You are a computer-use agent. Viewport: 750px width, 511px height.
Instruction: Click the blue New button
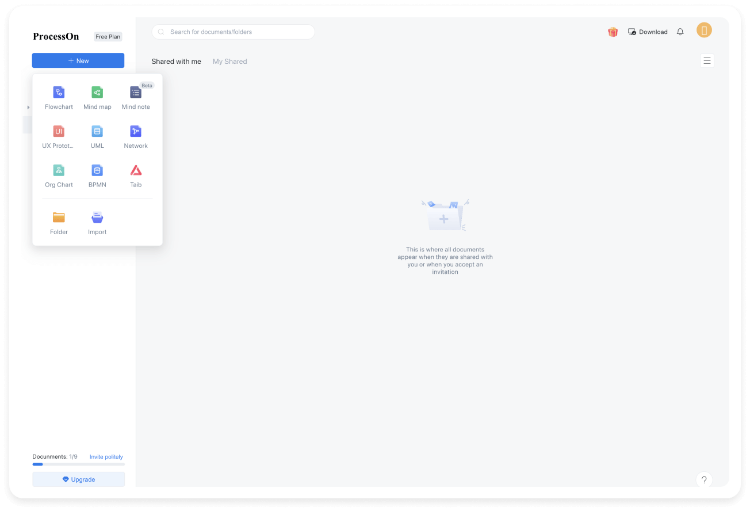tap(78, 60)
